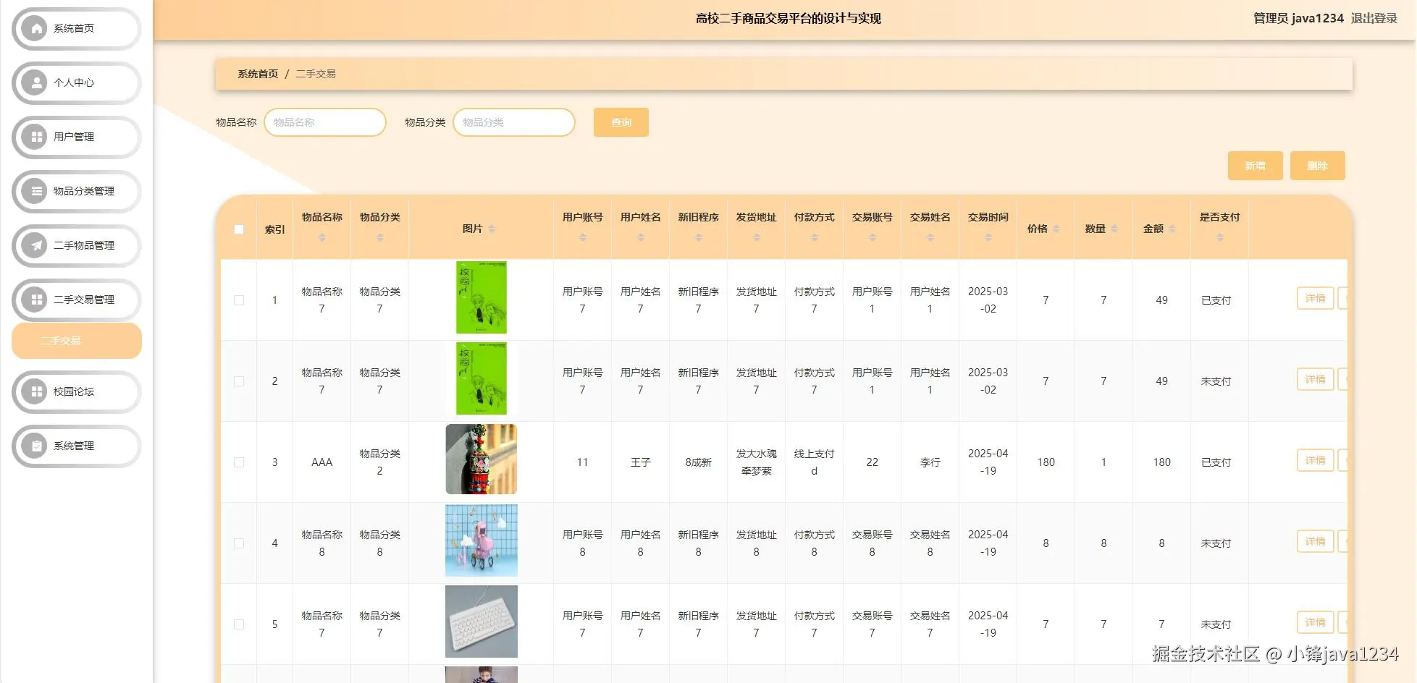Click the 查询 search button

point(621,122)
